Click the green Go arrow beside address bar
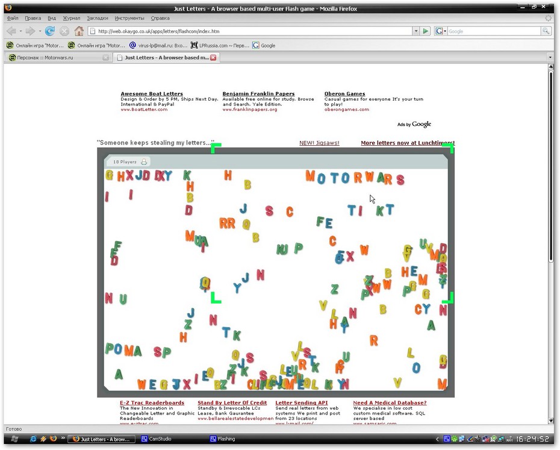The image size is (560, 450). [x=425, y=31]
